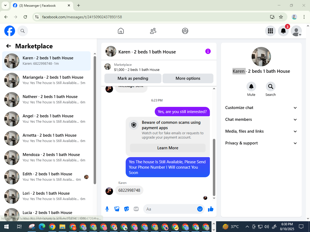Click browser reload button
310x232 pixels.
coord(25,17)
